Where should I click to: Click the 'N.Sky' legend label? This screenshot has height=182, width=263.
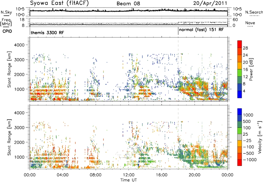[6, 12]
